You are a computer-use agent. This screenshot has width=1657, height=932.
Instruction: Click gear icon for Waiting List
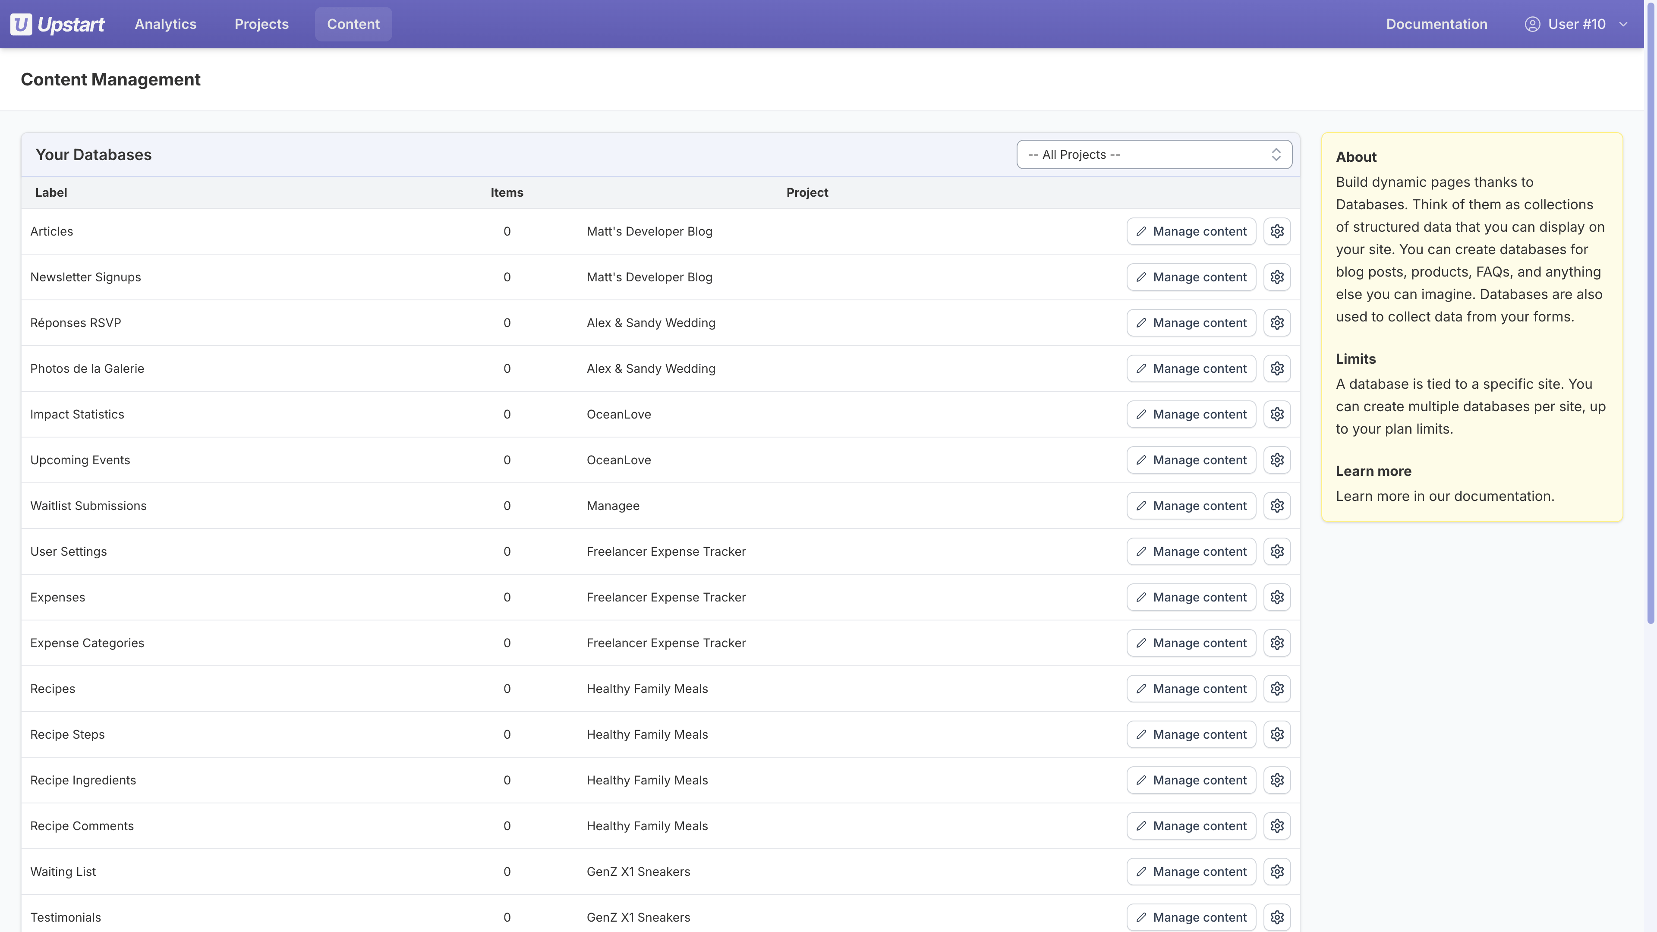pyautogui.click(x=1277, y=872)
